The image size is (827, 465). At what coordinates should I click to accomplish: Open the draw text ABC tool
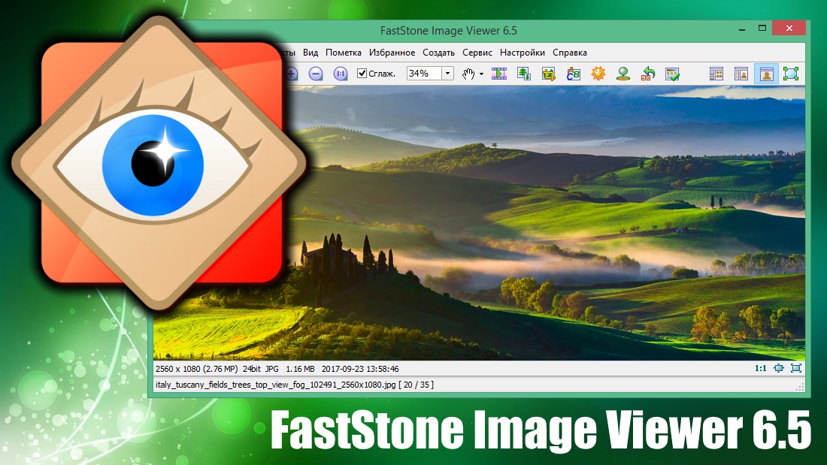574,74
